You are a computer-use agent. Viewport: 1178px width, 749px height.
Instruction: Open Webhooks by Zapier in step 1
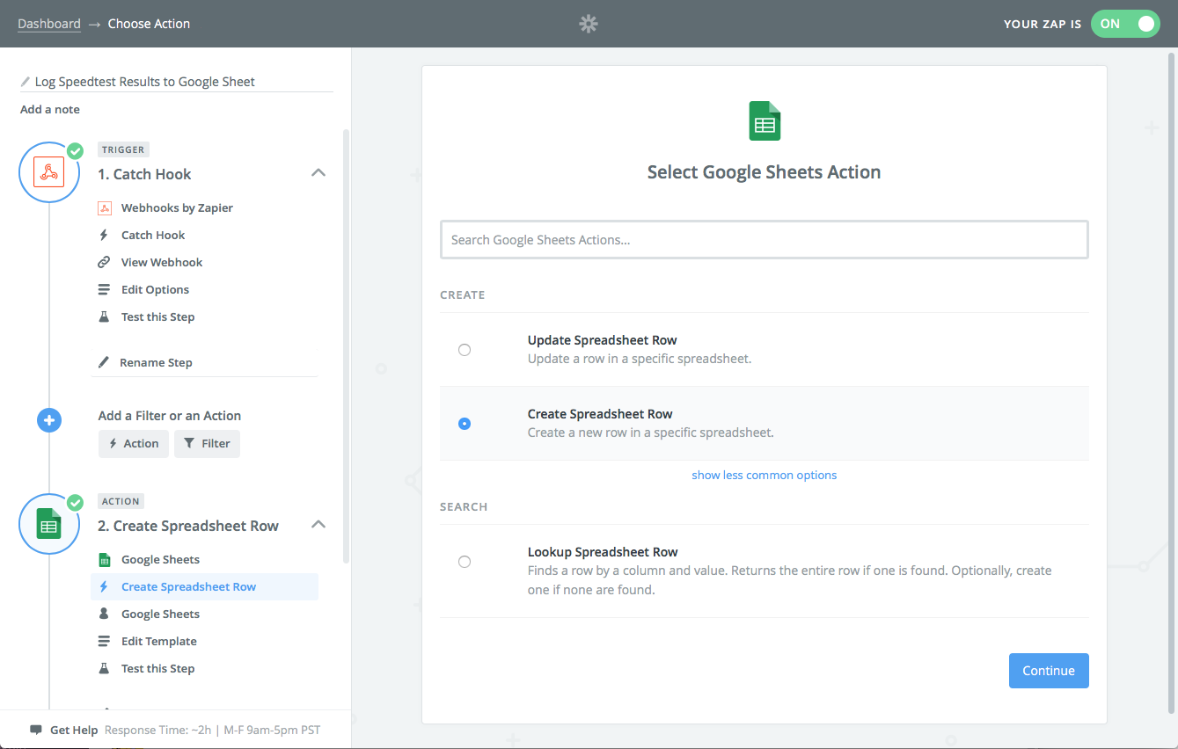(177, 208)
